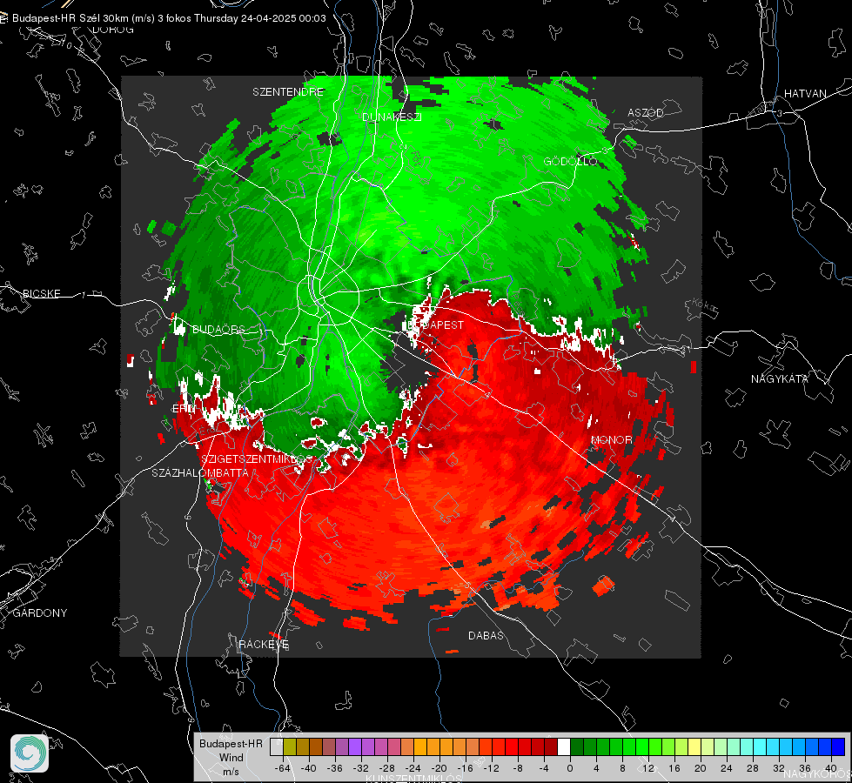
Task: Click the ASZOD city label
Action: (x=646, y=112)
